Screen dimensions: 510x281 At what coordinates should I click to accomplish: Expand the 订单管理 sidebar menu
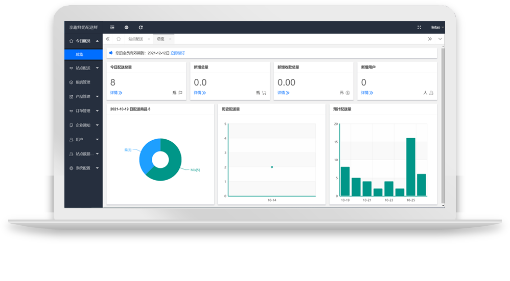pyautogui.click(x=83, y=111)
